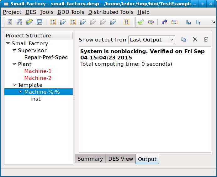Click the open project folder icon
This screenshot has height=177, width=217.
point(29,22)
